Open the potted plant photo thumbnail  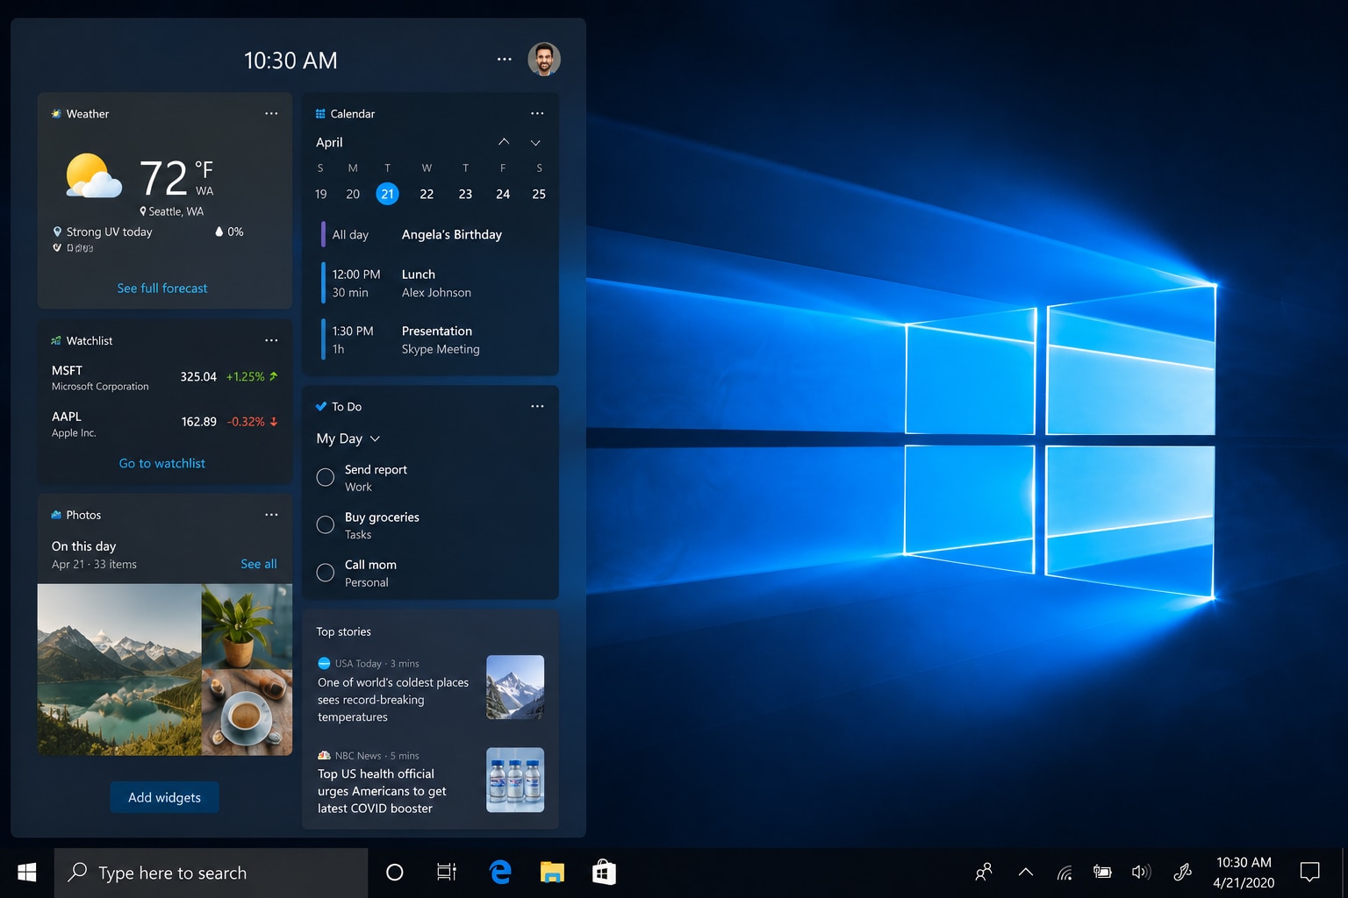click(x=247, y=626)
